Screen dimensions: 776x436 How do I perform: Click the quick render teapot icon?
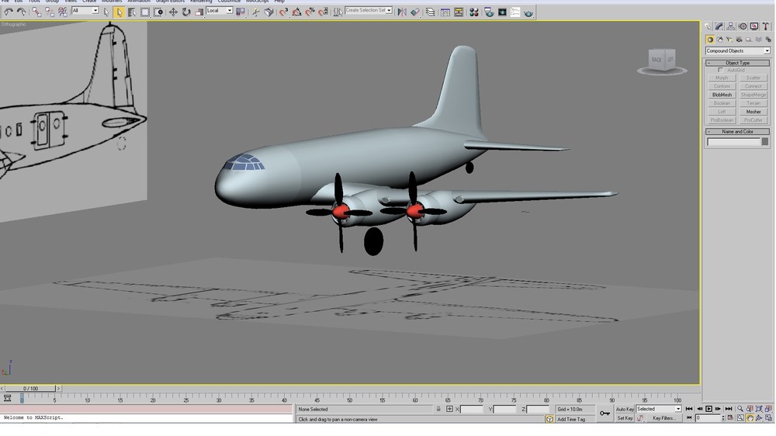click(528, 12)
